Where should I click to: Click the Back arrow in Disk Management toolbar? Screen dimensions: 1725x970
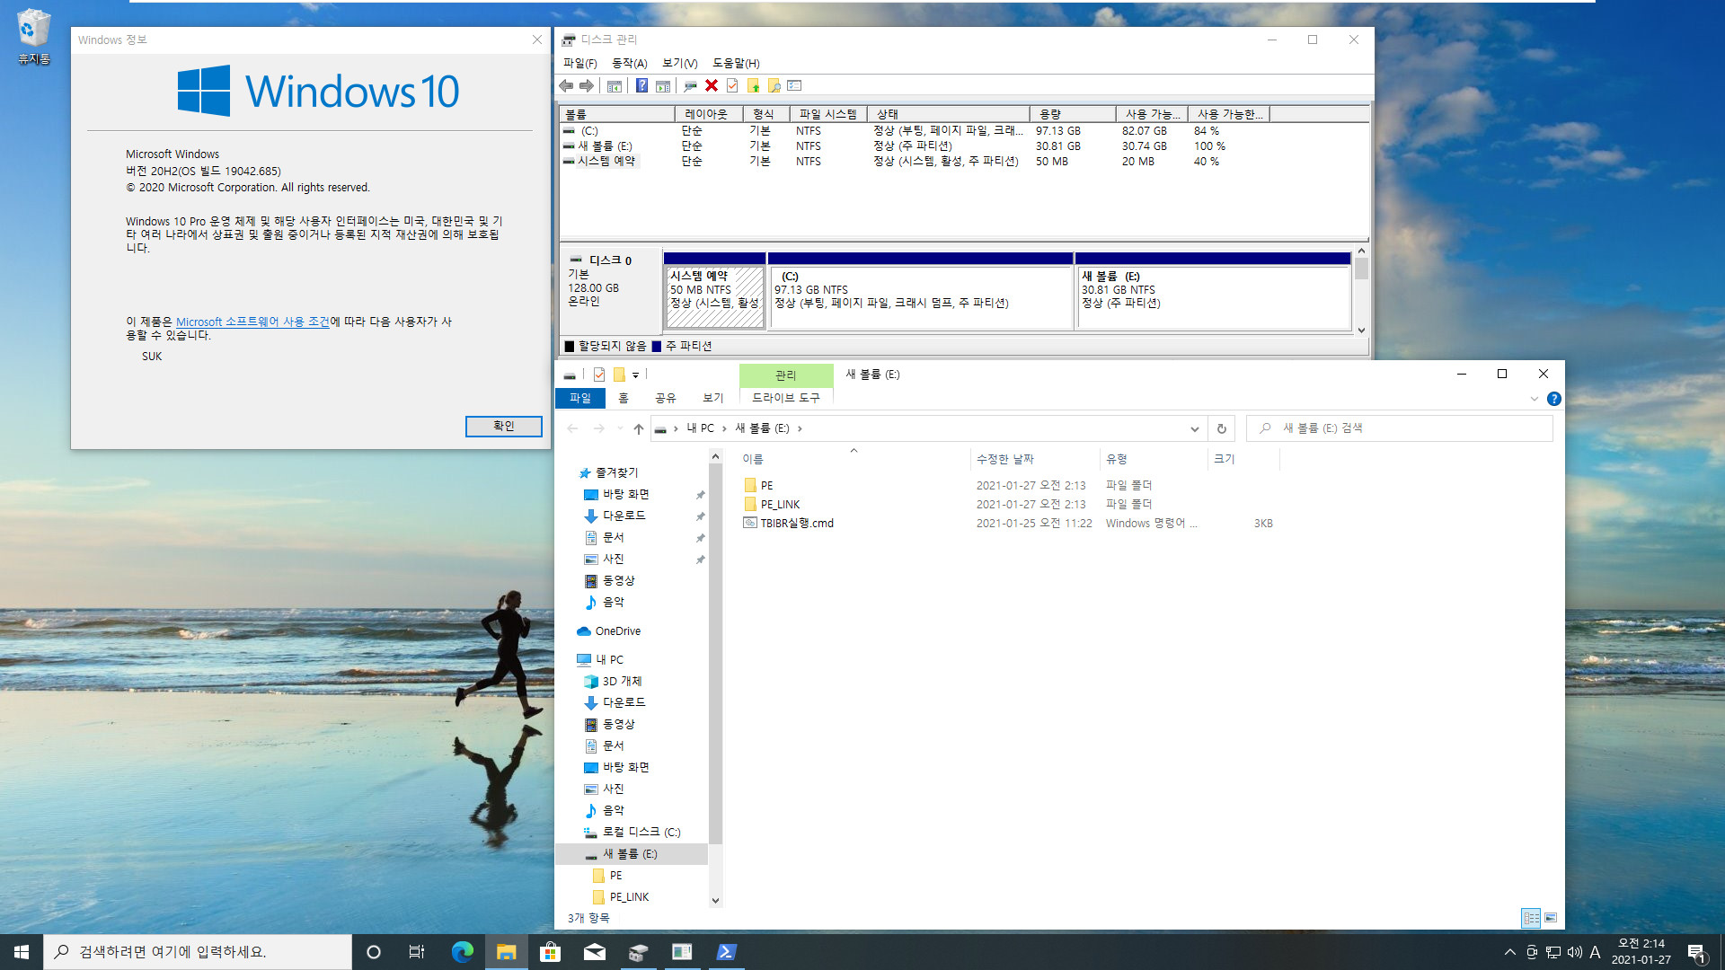[x=566, y=85]
